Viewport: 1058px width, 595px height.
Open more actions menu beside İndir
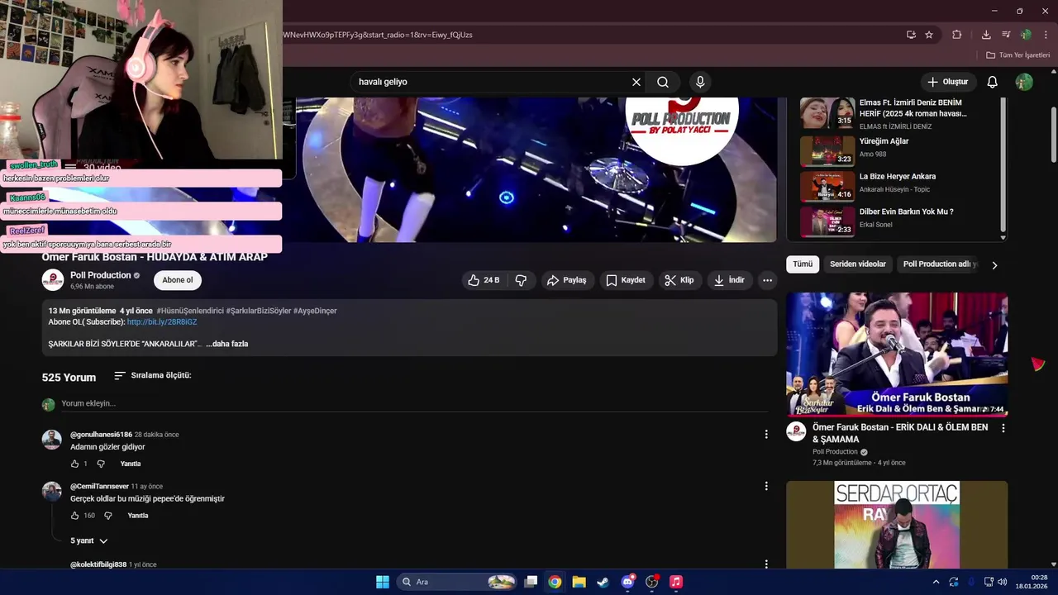pos(767,280)
